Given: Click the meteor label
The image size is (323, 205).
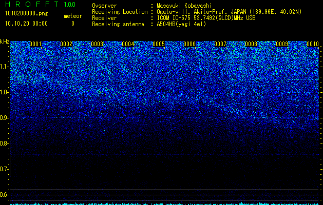Looking at the screenshot, I should pyautogui.click(x=73, y=16).
